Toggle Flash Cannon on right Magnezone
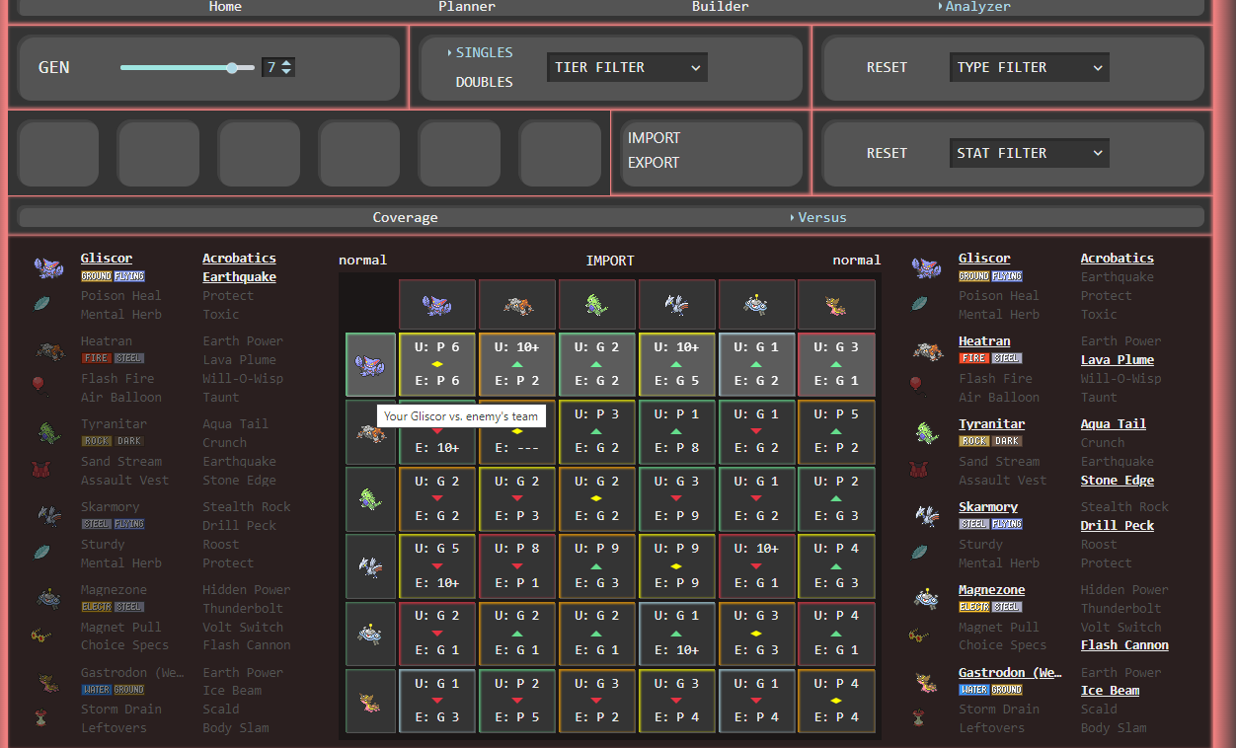Image resolution: width=1236 pixels, height=748 pixels. [x=1124, y=645]
